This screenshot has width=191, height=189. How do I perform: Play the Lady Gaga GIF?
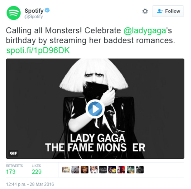tap(95, 109)
